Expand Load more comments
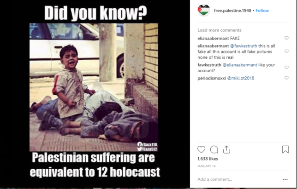 pyautogui.click(x=220, y=30)
